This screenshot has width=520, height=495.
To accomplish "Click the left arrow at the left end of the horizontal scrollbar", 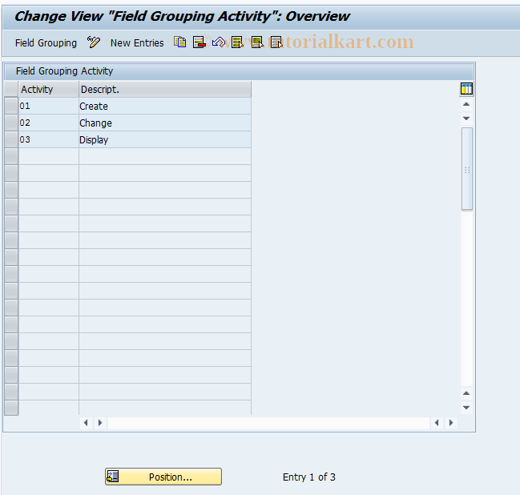I will click(86, 423).
